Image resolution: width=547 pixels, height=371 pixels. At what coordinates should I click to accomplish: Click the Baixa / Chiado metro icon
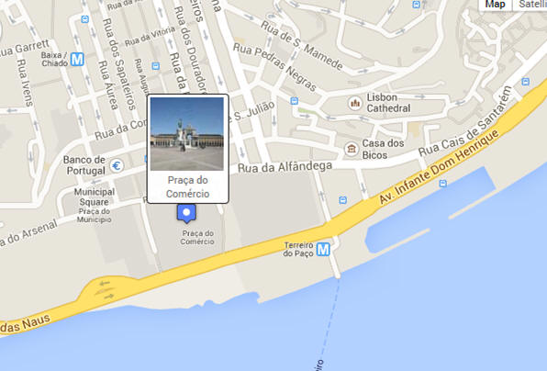click(77, 60)
